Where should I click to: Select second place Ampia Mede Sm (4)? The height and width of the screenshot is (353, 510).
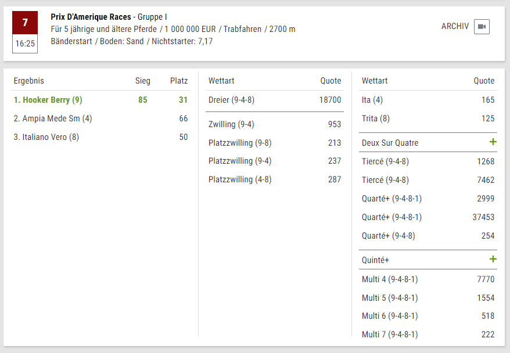pyautogui.click(x=53, y=118)
